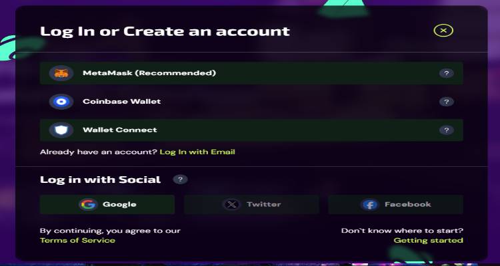Click the MetaMask fox icon
Screen dimensions: 500x266
(x=61, y=73)
